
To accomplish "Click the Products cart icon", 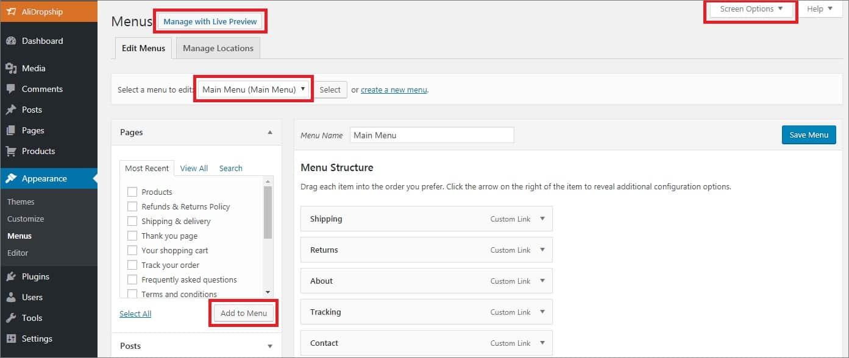I will point(11,151).
